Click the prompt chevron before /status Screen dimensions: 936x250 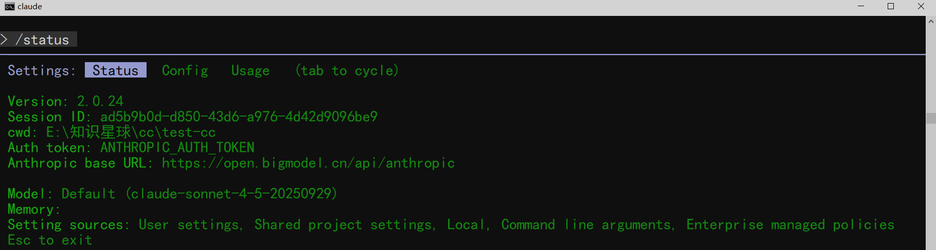(x=4, y=40)
